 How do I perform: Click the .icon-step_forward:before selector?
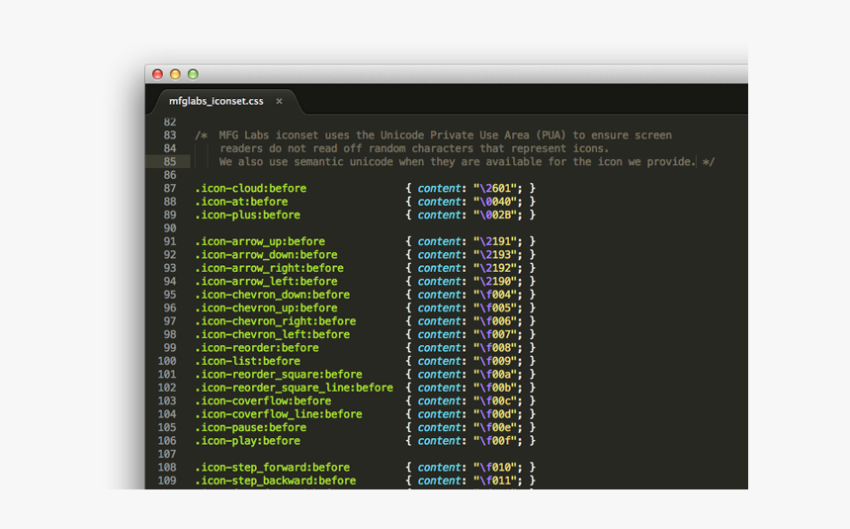tap(272, 468)
